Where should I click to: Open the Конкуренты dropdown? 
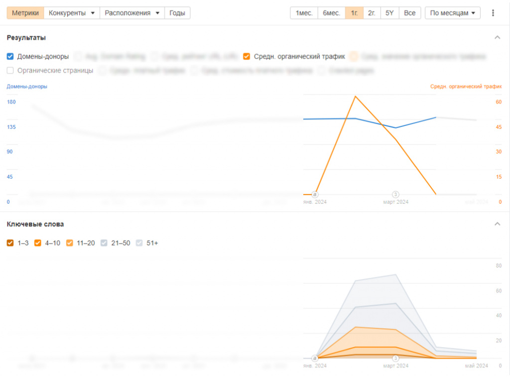[x=72, y=13]
